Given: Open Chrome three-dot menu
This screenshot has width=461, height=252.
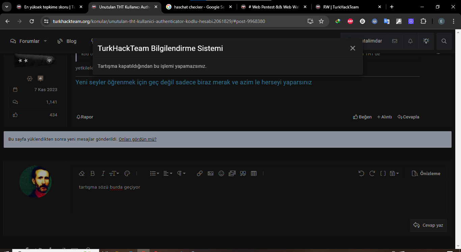Looking at the screenshot, I should [453, 21].
